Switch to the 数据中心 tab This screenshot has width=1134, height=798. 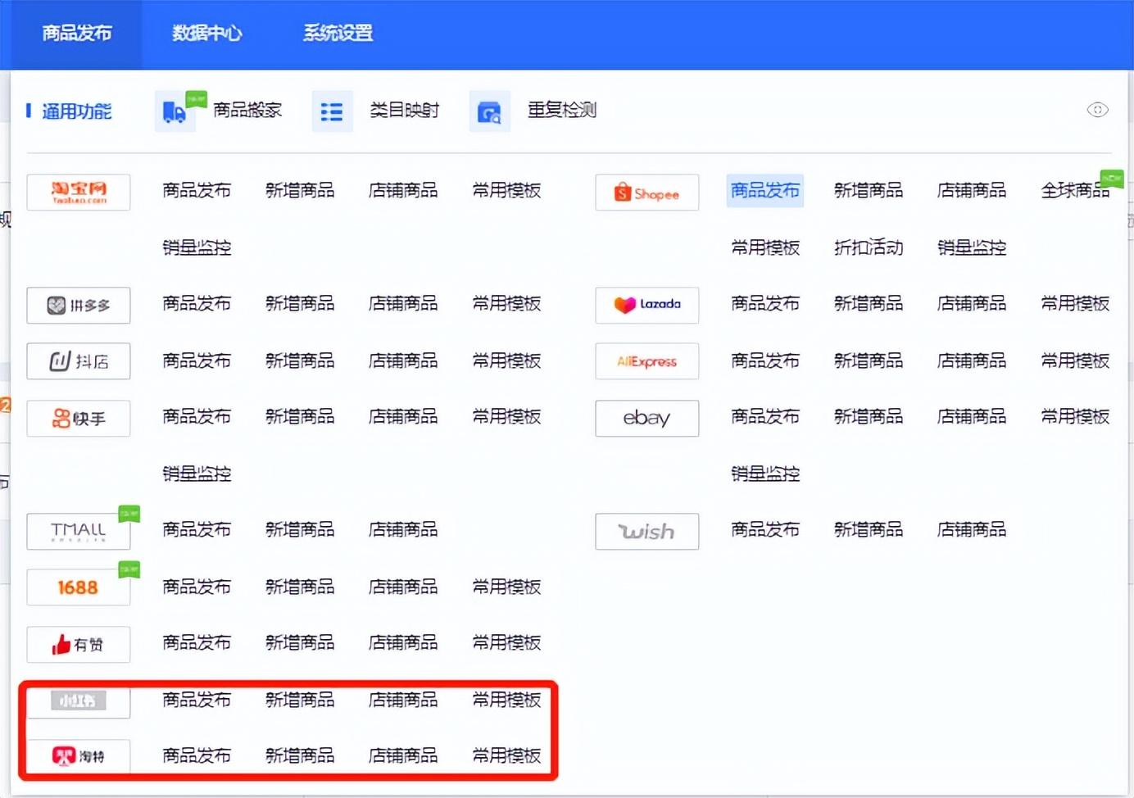point(207,34)
